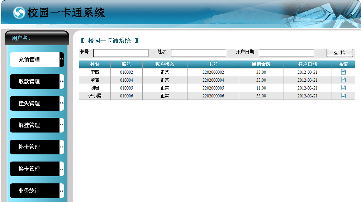This screenshot has height=202, width=361.
Task: Click the arrow handle on 解挂管理
Action: coord(62,125)
